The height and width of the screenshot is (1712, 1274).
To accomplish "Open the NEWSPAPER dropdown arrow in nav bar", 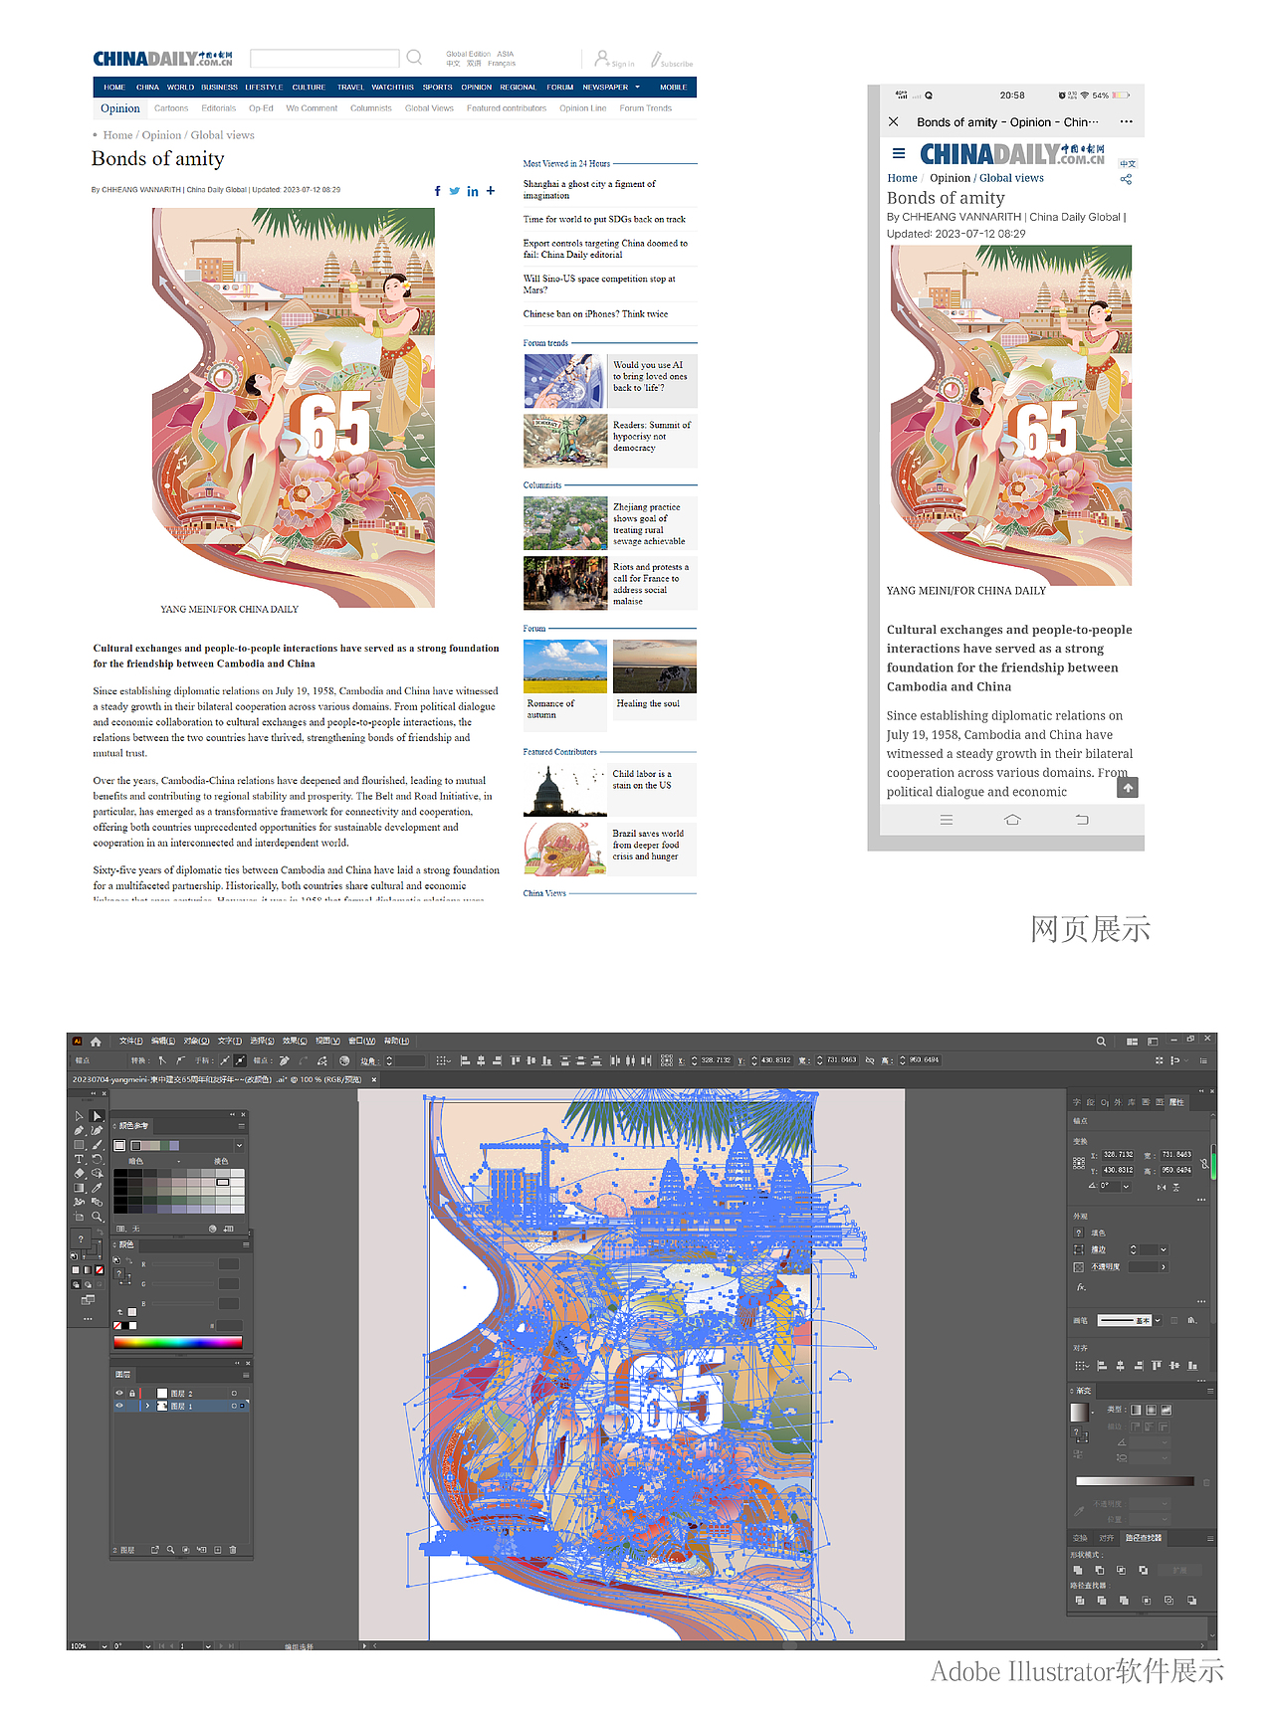I will (638, 88).
